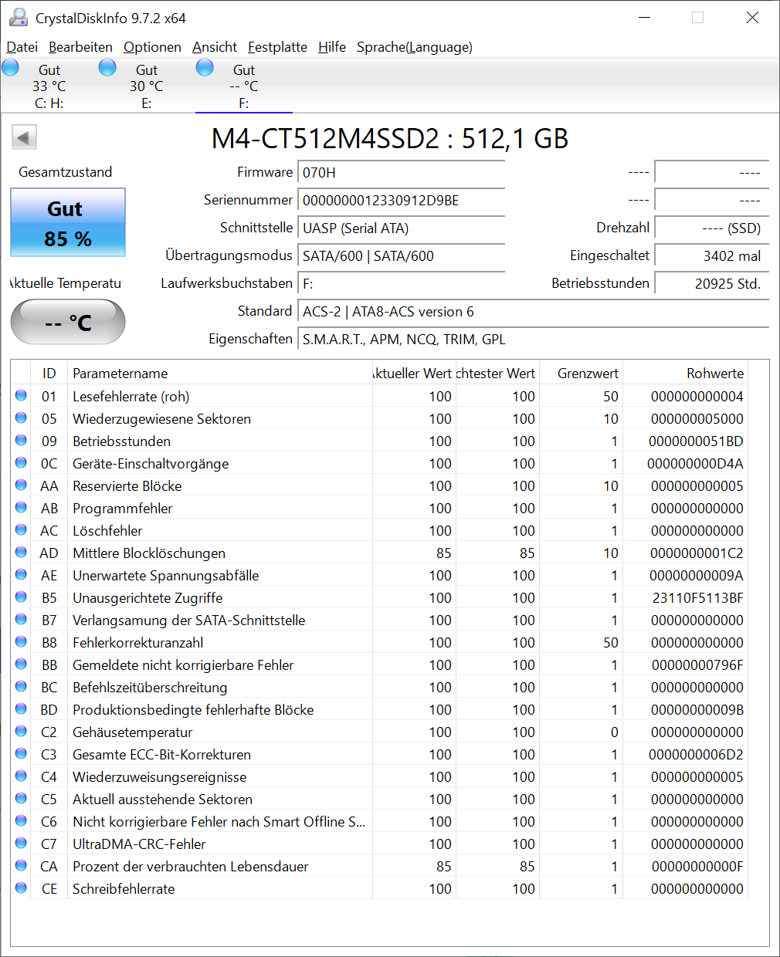Select the E: disk tab
This screenshot has height=957, width=780.
[x=146, y=86]
